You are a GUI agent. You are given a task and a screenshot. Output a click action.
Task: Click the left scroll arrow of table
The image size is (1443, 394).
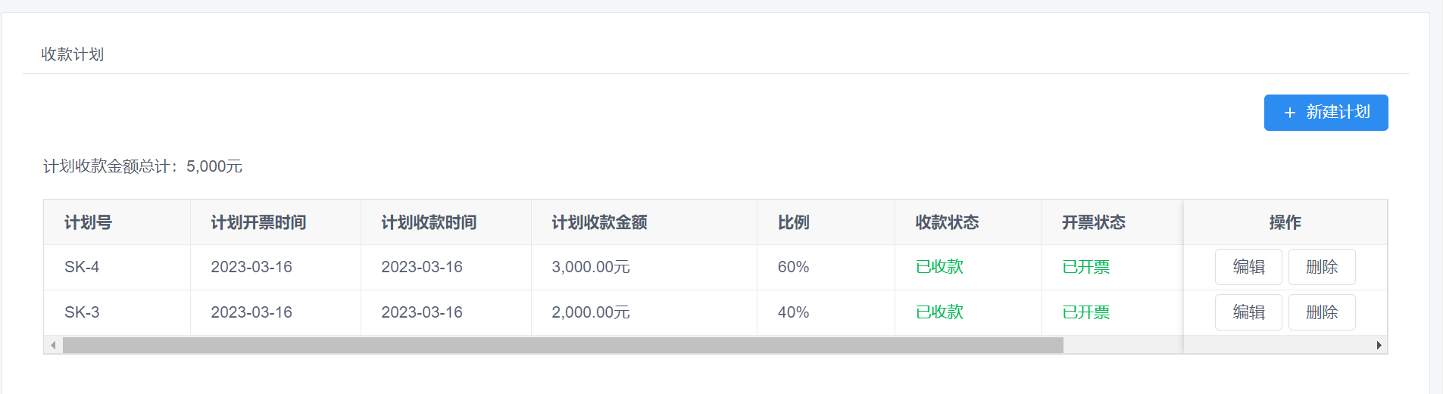[53, 345]
